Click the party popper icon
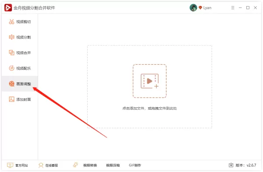 point(75,165)
